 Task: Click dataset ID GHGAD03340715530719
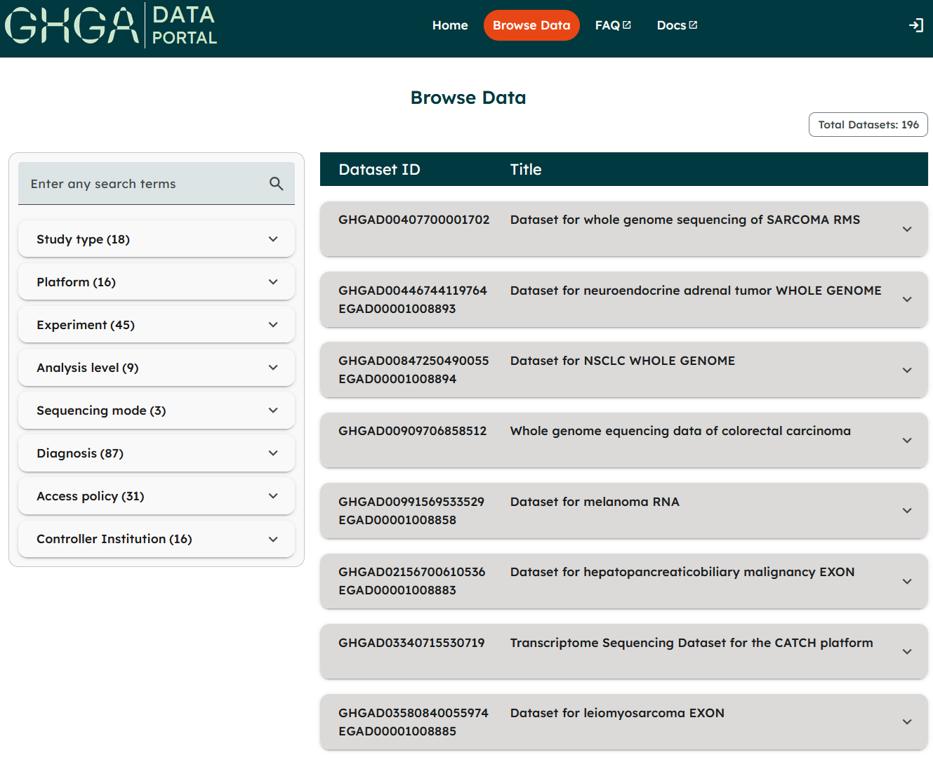(x=411, y=643)
